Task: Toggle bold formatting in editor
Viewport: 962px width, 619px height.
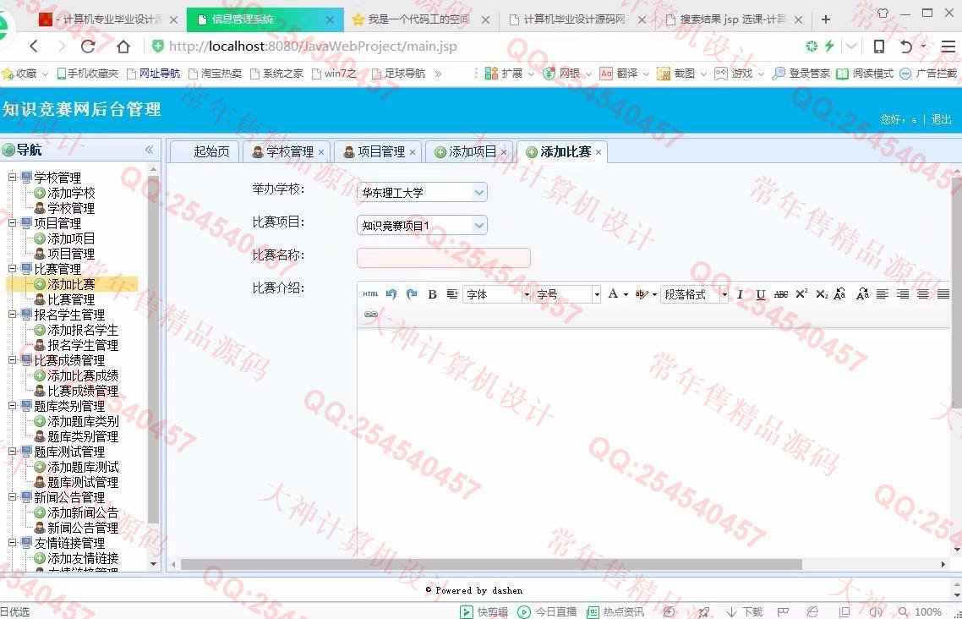Action: pos(432,294)
